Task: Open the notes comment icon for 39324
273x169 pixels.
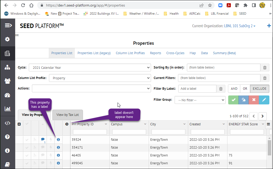Action: pos(43,139)
